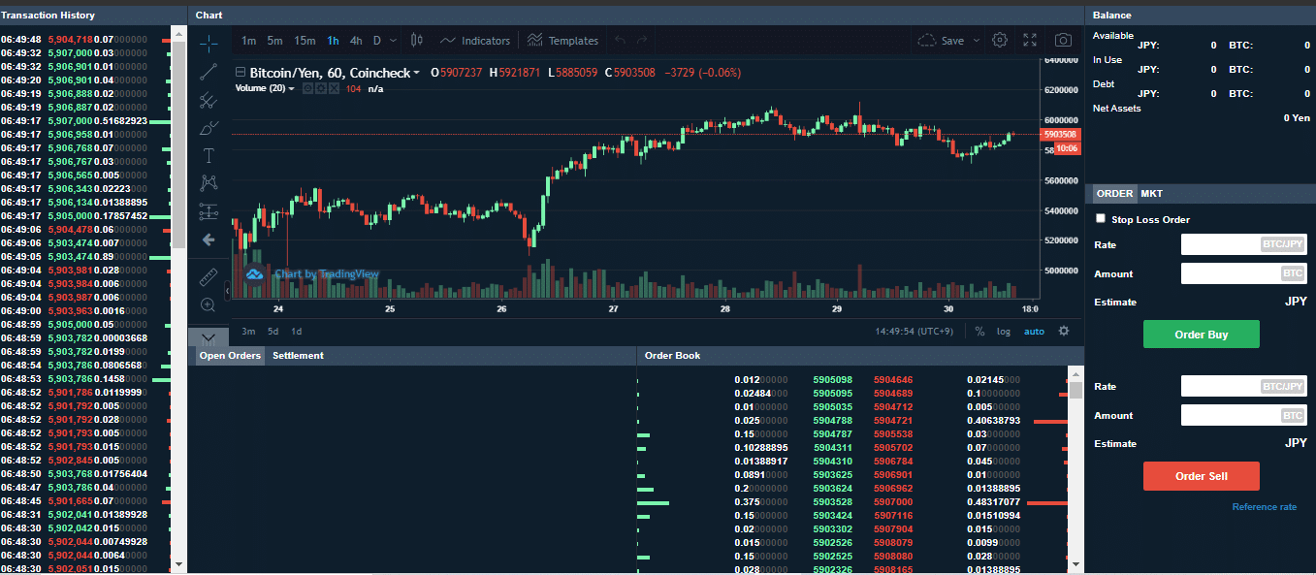Screen dimensions: 1316x575
Task: Select the crosshair cursor tool
Action: tap(209, 44)
